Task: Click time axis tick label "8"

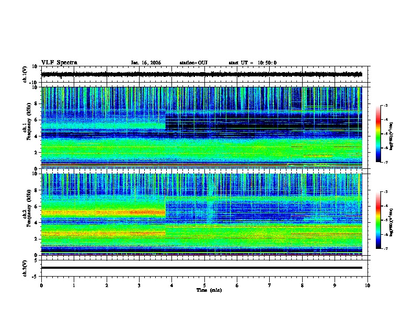Action: pos(302,285)
